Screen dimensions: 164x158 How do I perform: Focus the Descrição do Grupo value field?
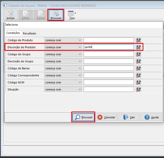(109, 61)
